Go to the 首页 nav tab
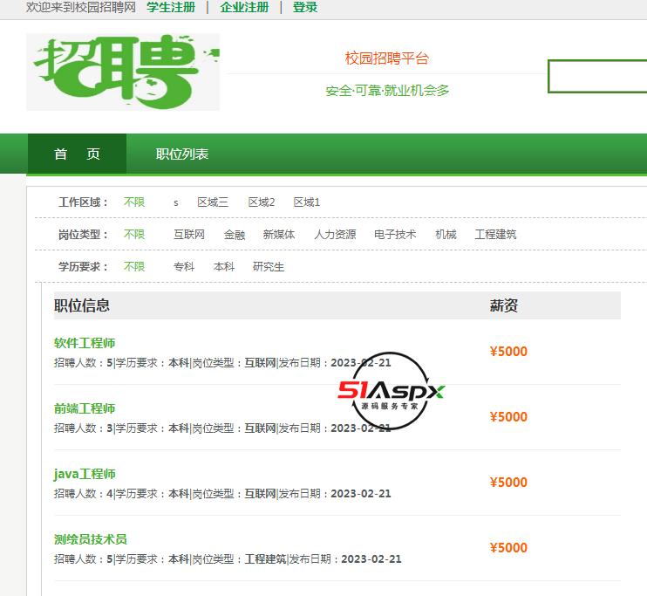This screenshot has width=647, height=596. click(77, 154)
